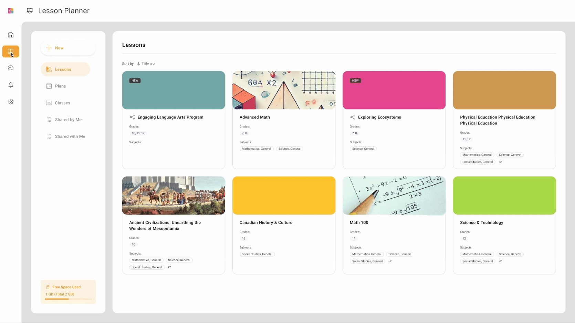Click the yellow Canadian History cover
The image size is (575, 323).
(x=284, y=196)
